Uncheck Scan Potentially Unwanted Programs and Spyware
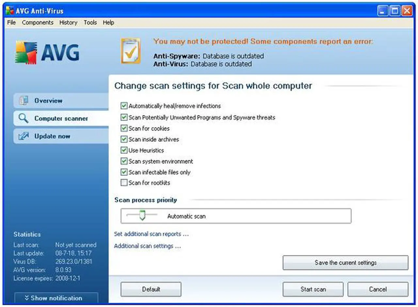Screen dimensions: 418x307 [x=124, y=117]
